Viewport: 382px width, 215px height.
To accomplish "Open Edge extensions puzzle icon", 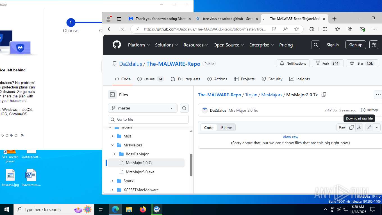I will pos(311,29).
